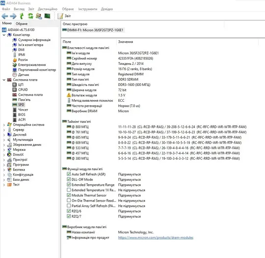The width and height of the screenshot is (265, 258).
Task: Expand the Операційна система node
Action: (x=4, y=125)
